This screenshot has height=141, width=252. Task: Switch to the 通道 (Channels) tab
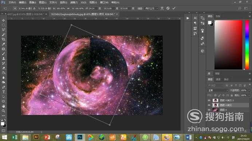click(218, 79)
